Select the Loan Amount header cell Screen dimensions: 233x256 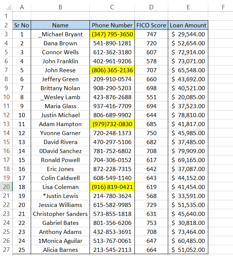[x=188, y=25]
